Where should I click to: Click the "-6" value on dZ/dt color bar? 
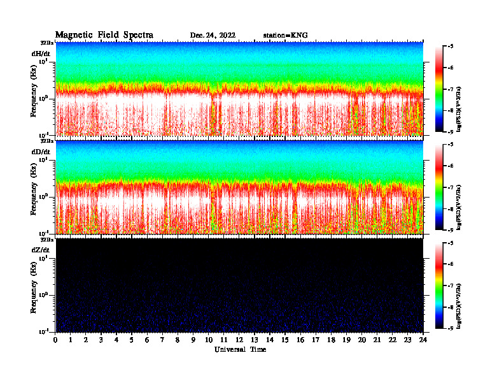pos(451,264)
